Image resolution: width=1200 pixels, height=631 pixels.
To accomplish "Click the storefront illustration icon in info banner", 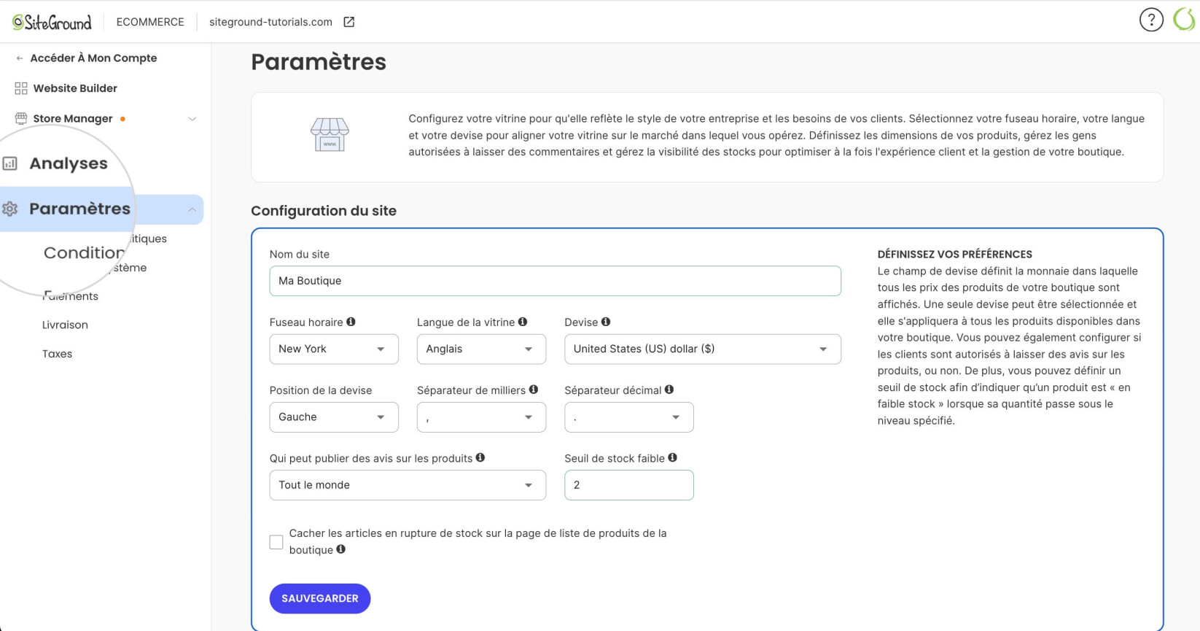I will (330, 135).
